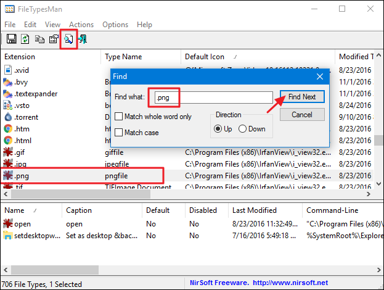384x290 pixels.
Task: Open the Help menu
Action: pyautogui.click(x=144, y=25)
